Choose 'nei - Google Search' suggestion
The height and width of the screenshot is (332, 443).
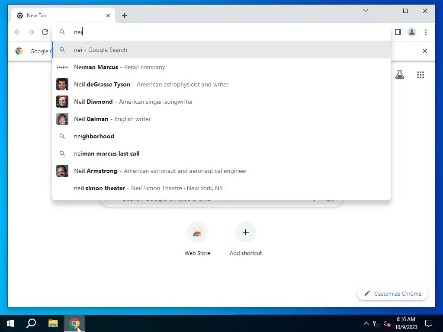tap(221, 50)
